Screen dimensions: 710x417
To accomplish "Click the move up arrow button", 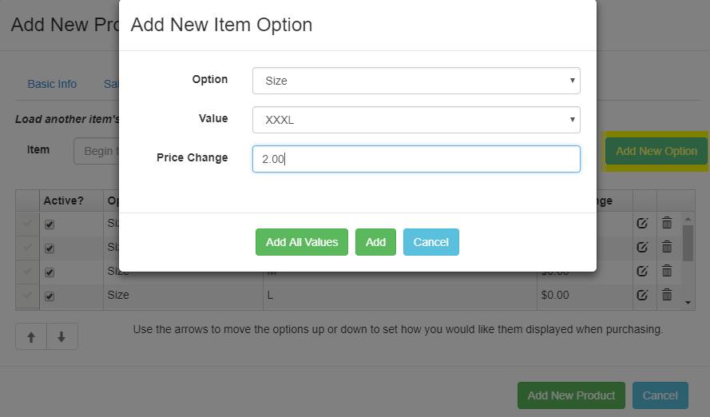I will coord(31,337).
